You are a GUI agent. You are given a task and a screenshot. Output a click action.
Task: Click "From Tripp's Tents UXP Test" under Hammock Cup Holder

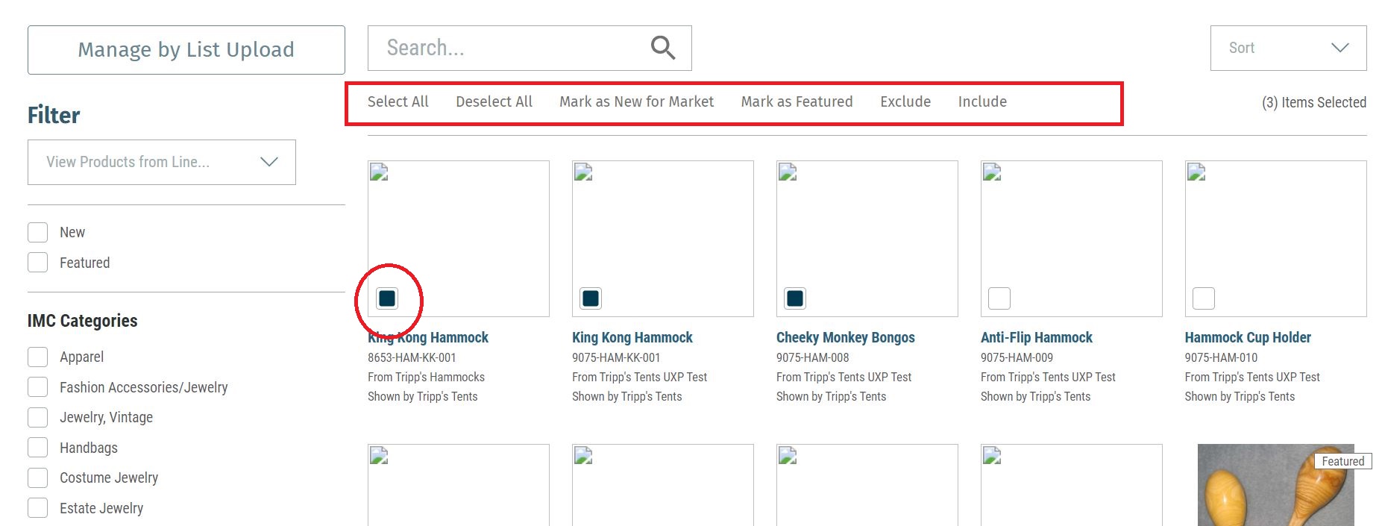[1253, 377]
